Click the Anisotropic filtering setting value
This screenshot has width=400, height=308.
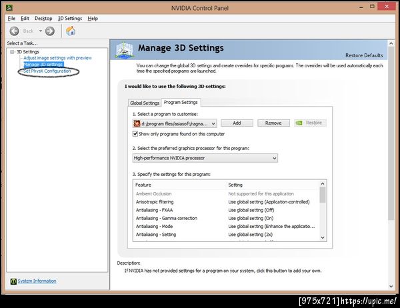click(269, 202)
